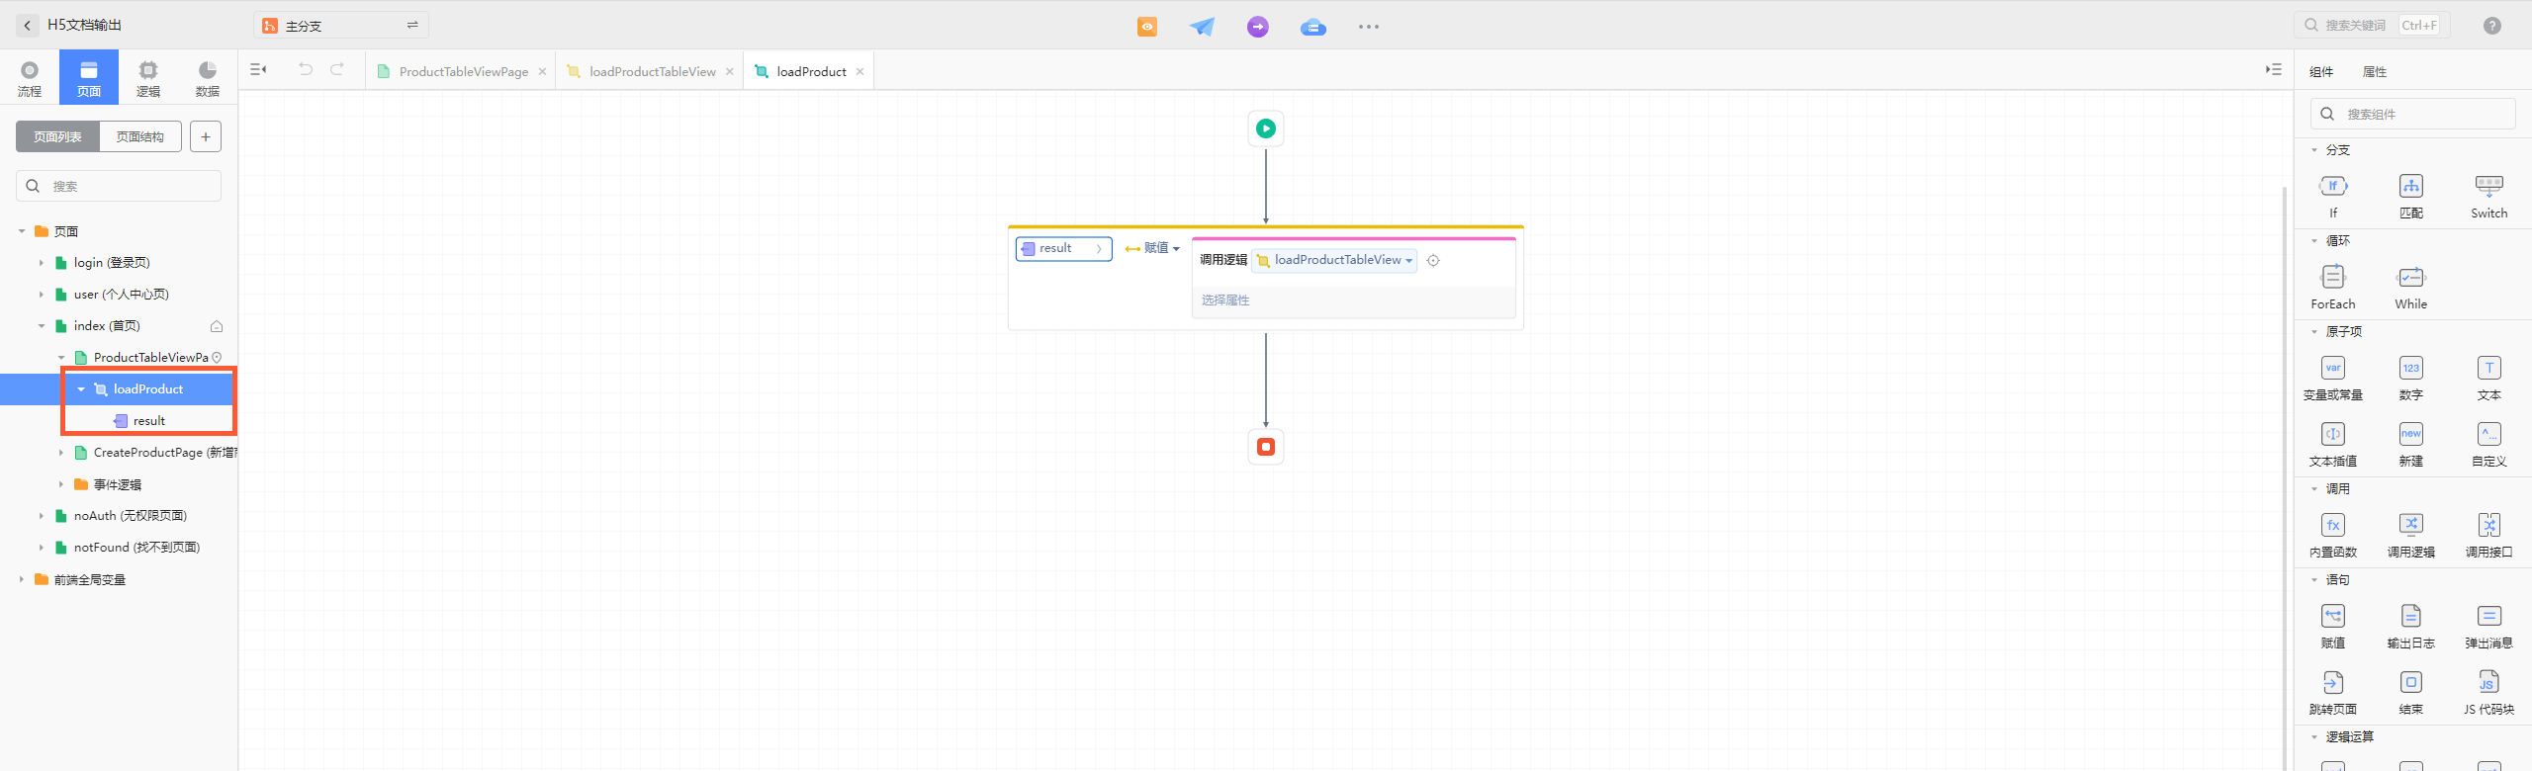Screen dimensions: 2532x771
Task: Open the help question mark icon
Action: [x=2492, y=26]
